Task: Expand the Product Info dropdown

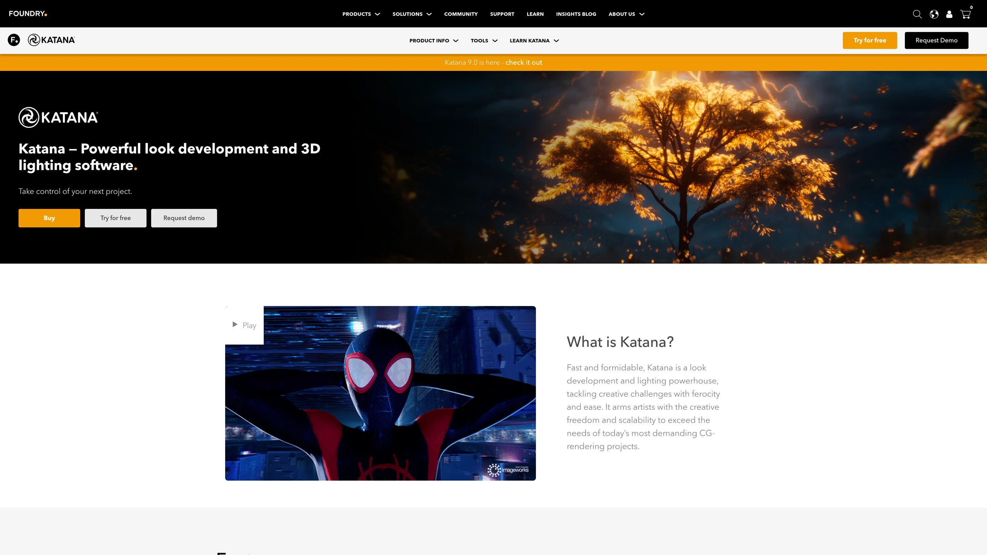Action: 434,40
